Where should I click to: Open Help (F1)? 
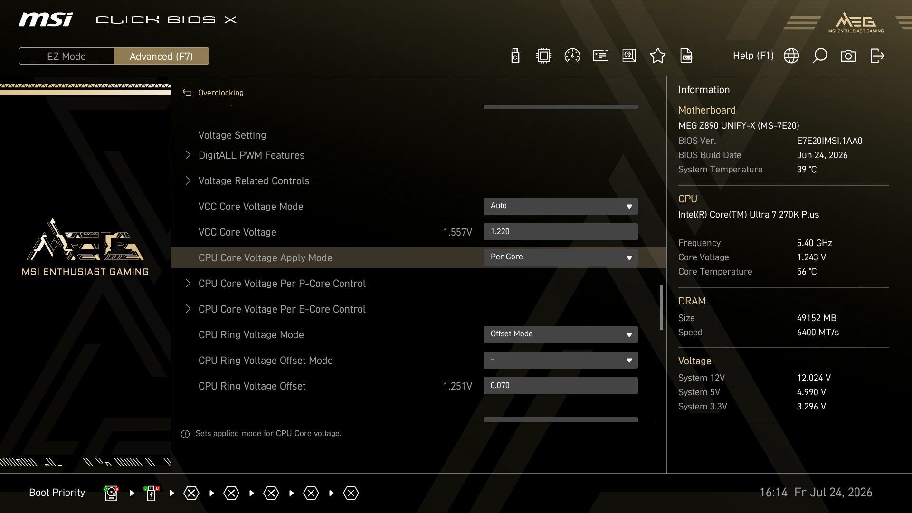point(753,56)
